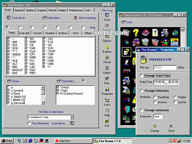Toggle the Change Date/Time checkbox
The width and height of the screenshot is (192, 144).
click(x=141, y=76)
